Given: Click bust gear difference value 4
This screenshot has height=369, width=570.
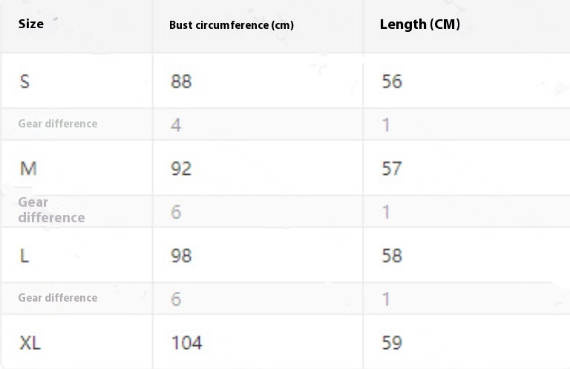Looking at the screenshot, I should pos(176,124).
